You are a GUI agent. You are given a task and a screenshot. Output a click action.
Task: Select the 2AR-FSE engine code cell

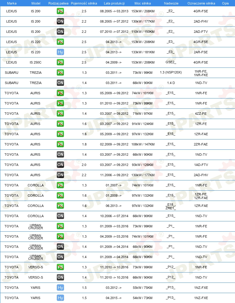pos(201,52)
